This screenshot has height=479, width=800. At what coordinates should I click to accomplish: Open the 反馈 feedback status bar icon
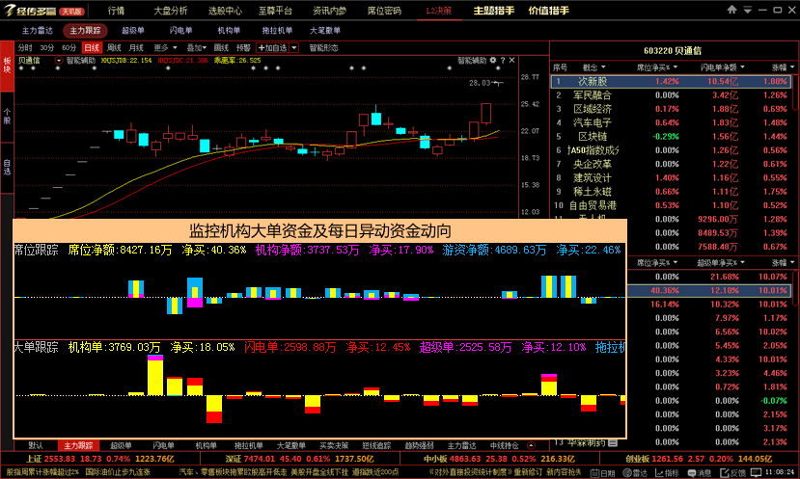click(x=732, y=473)
